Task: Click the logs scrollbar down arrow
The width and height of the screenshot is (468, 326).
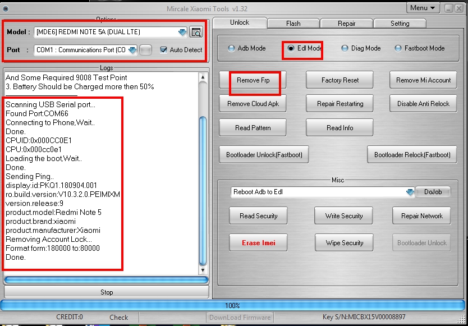Action: click(203, 270)
